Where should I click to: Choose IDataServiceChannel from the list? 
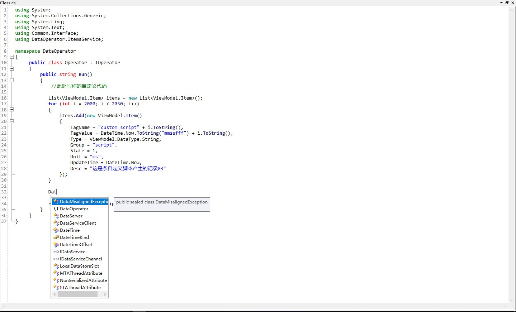tap(80, 259)
